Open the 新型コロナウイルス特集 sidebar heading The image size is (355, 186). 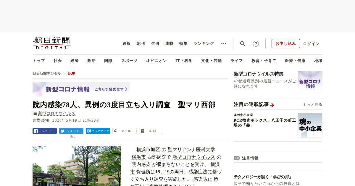pos(259,74)
